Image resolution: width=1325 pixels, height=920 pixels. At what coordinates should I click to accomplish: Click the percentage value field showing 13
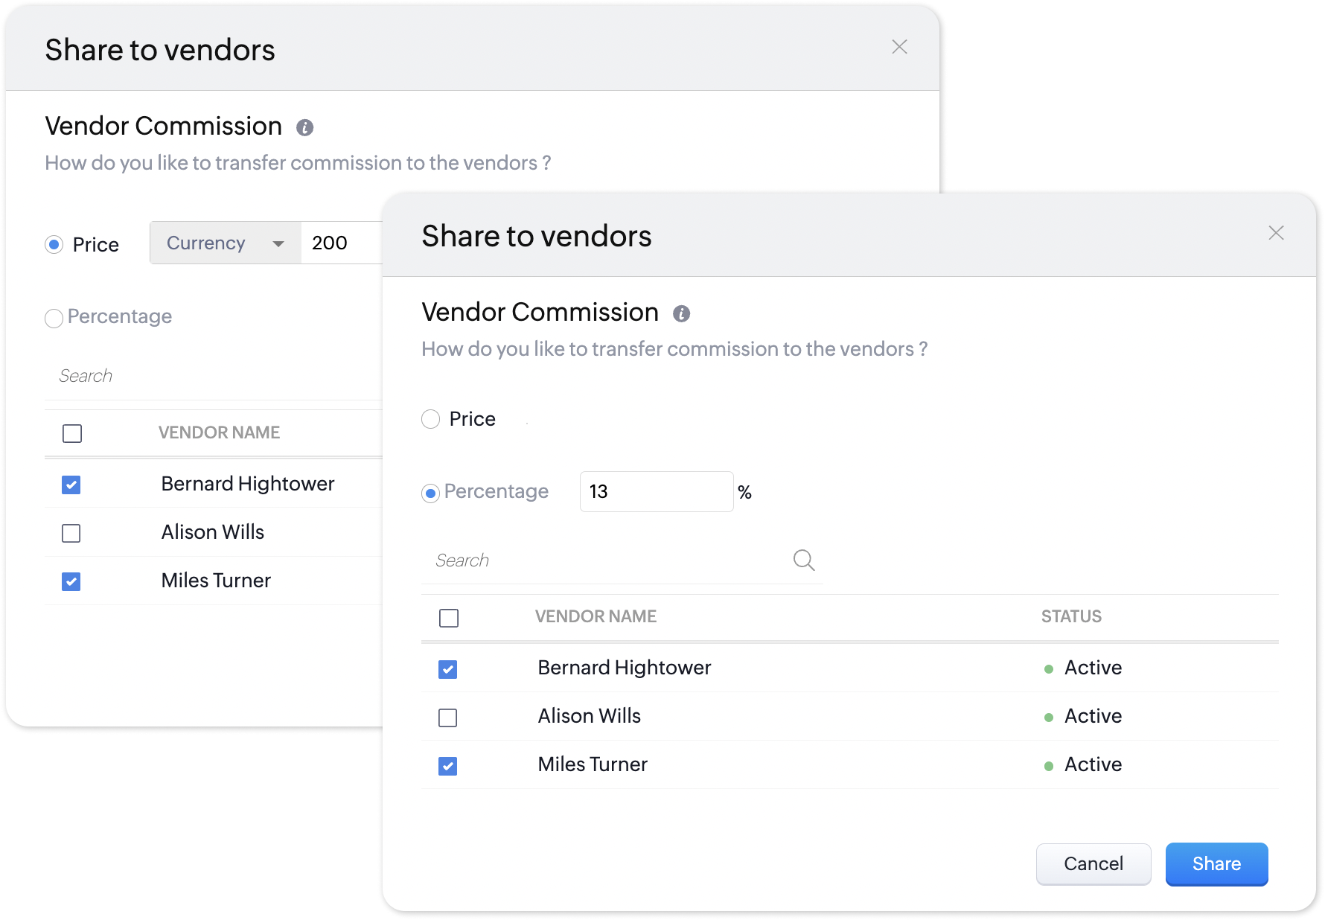656,491
